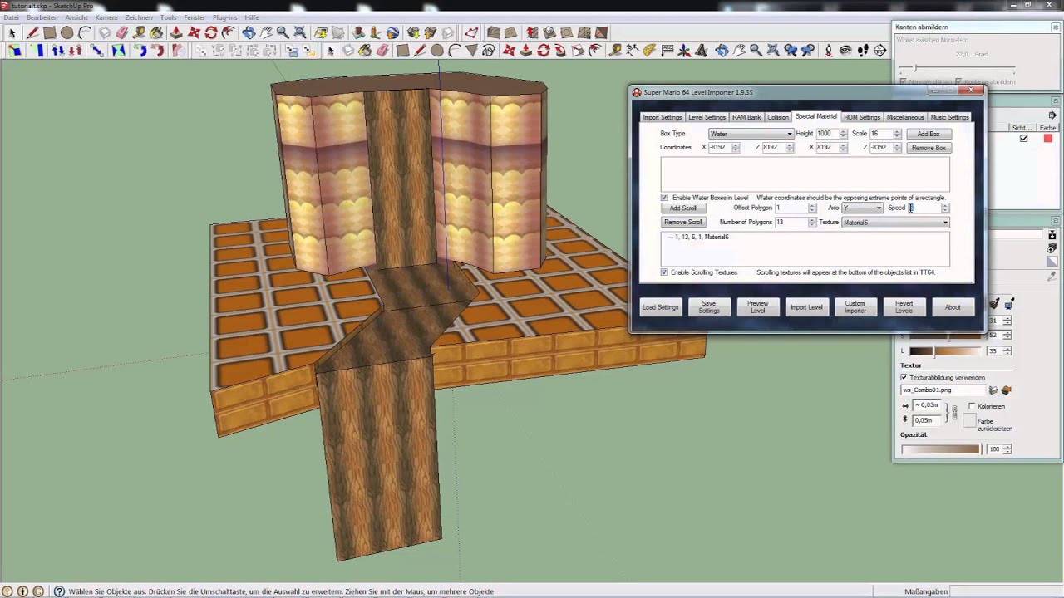Switch to the ROM Settings tab

coord(862,117)
